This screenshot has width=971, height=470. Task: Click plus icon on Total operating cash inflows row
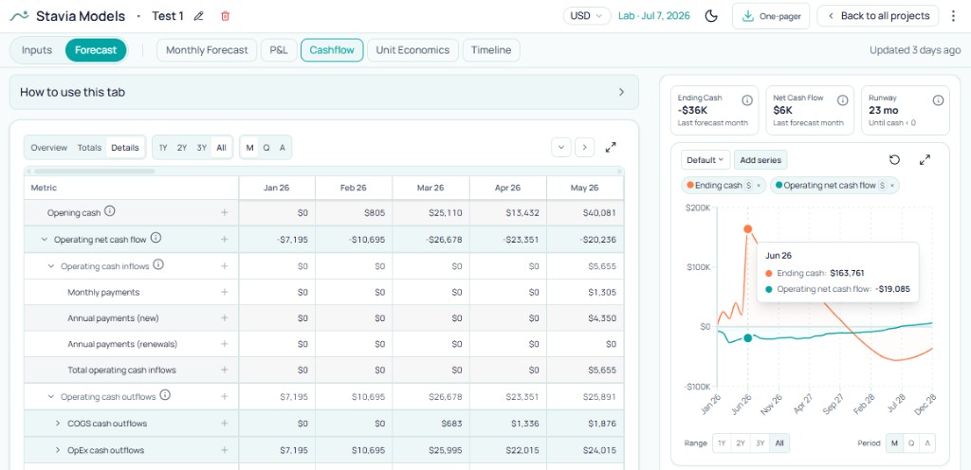point(224,370)
